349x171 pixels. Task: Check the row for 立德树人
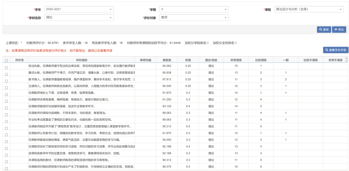(x=6, y=88)
